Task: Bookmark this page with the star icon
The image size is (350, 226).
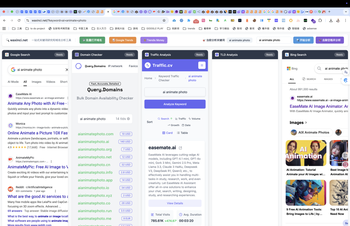Action: point(164,20)
